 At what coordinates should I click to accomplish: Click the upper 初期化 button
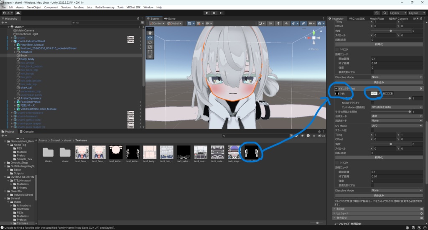click(379, 44)
